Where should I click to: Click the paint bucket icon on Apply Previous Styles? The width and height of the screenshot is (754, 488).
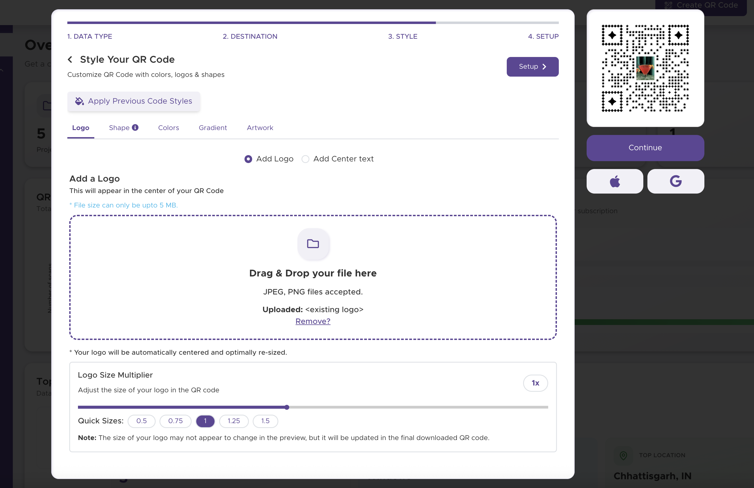coord(79,101)
